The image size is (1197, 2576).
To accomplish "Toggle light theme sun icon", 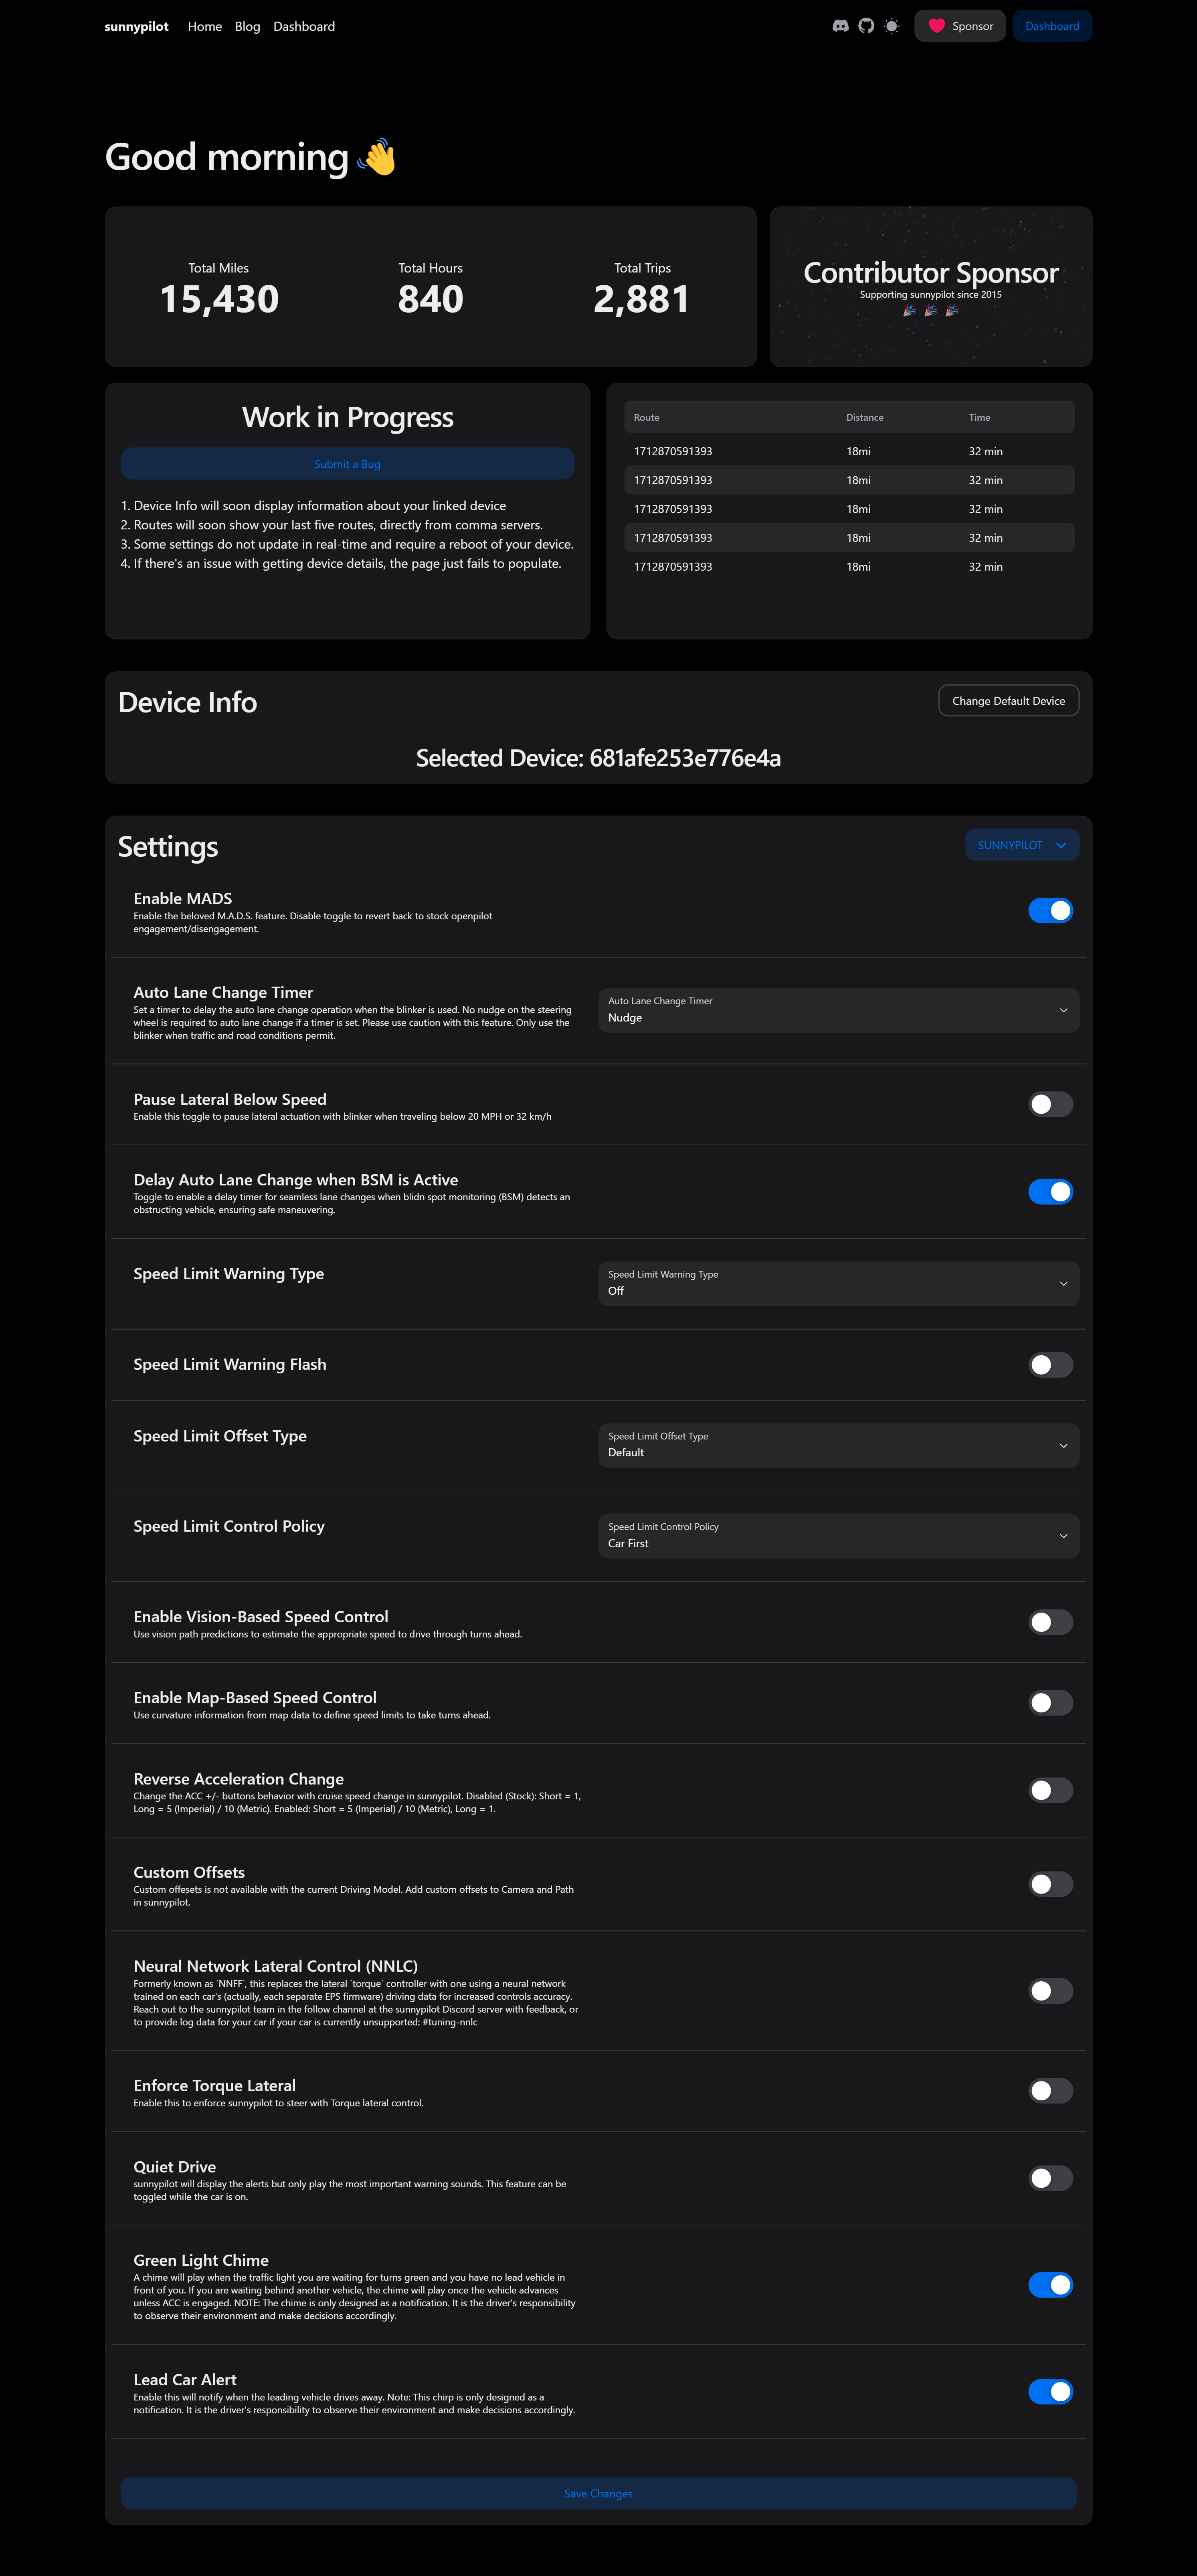I will (892, 26).
